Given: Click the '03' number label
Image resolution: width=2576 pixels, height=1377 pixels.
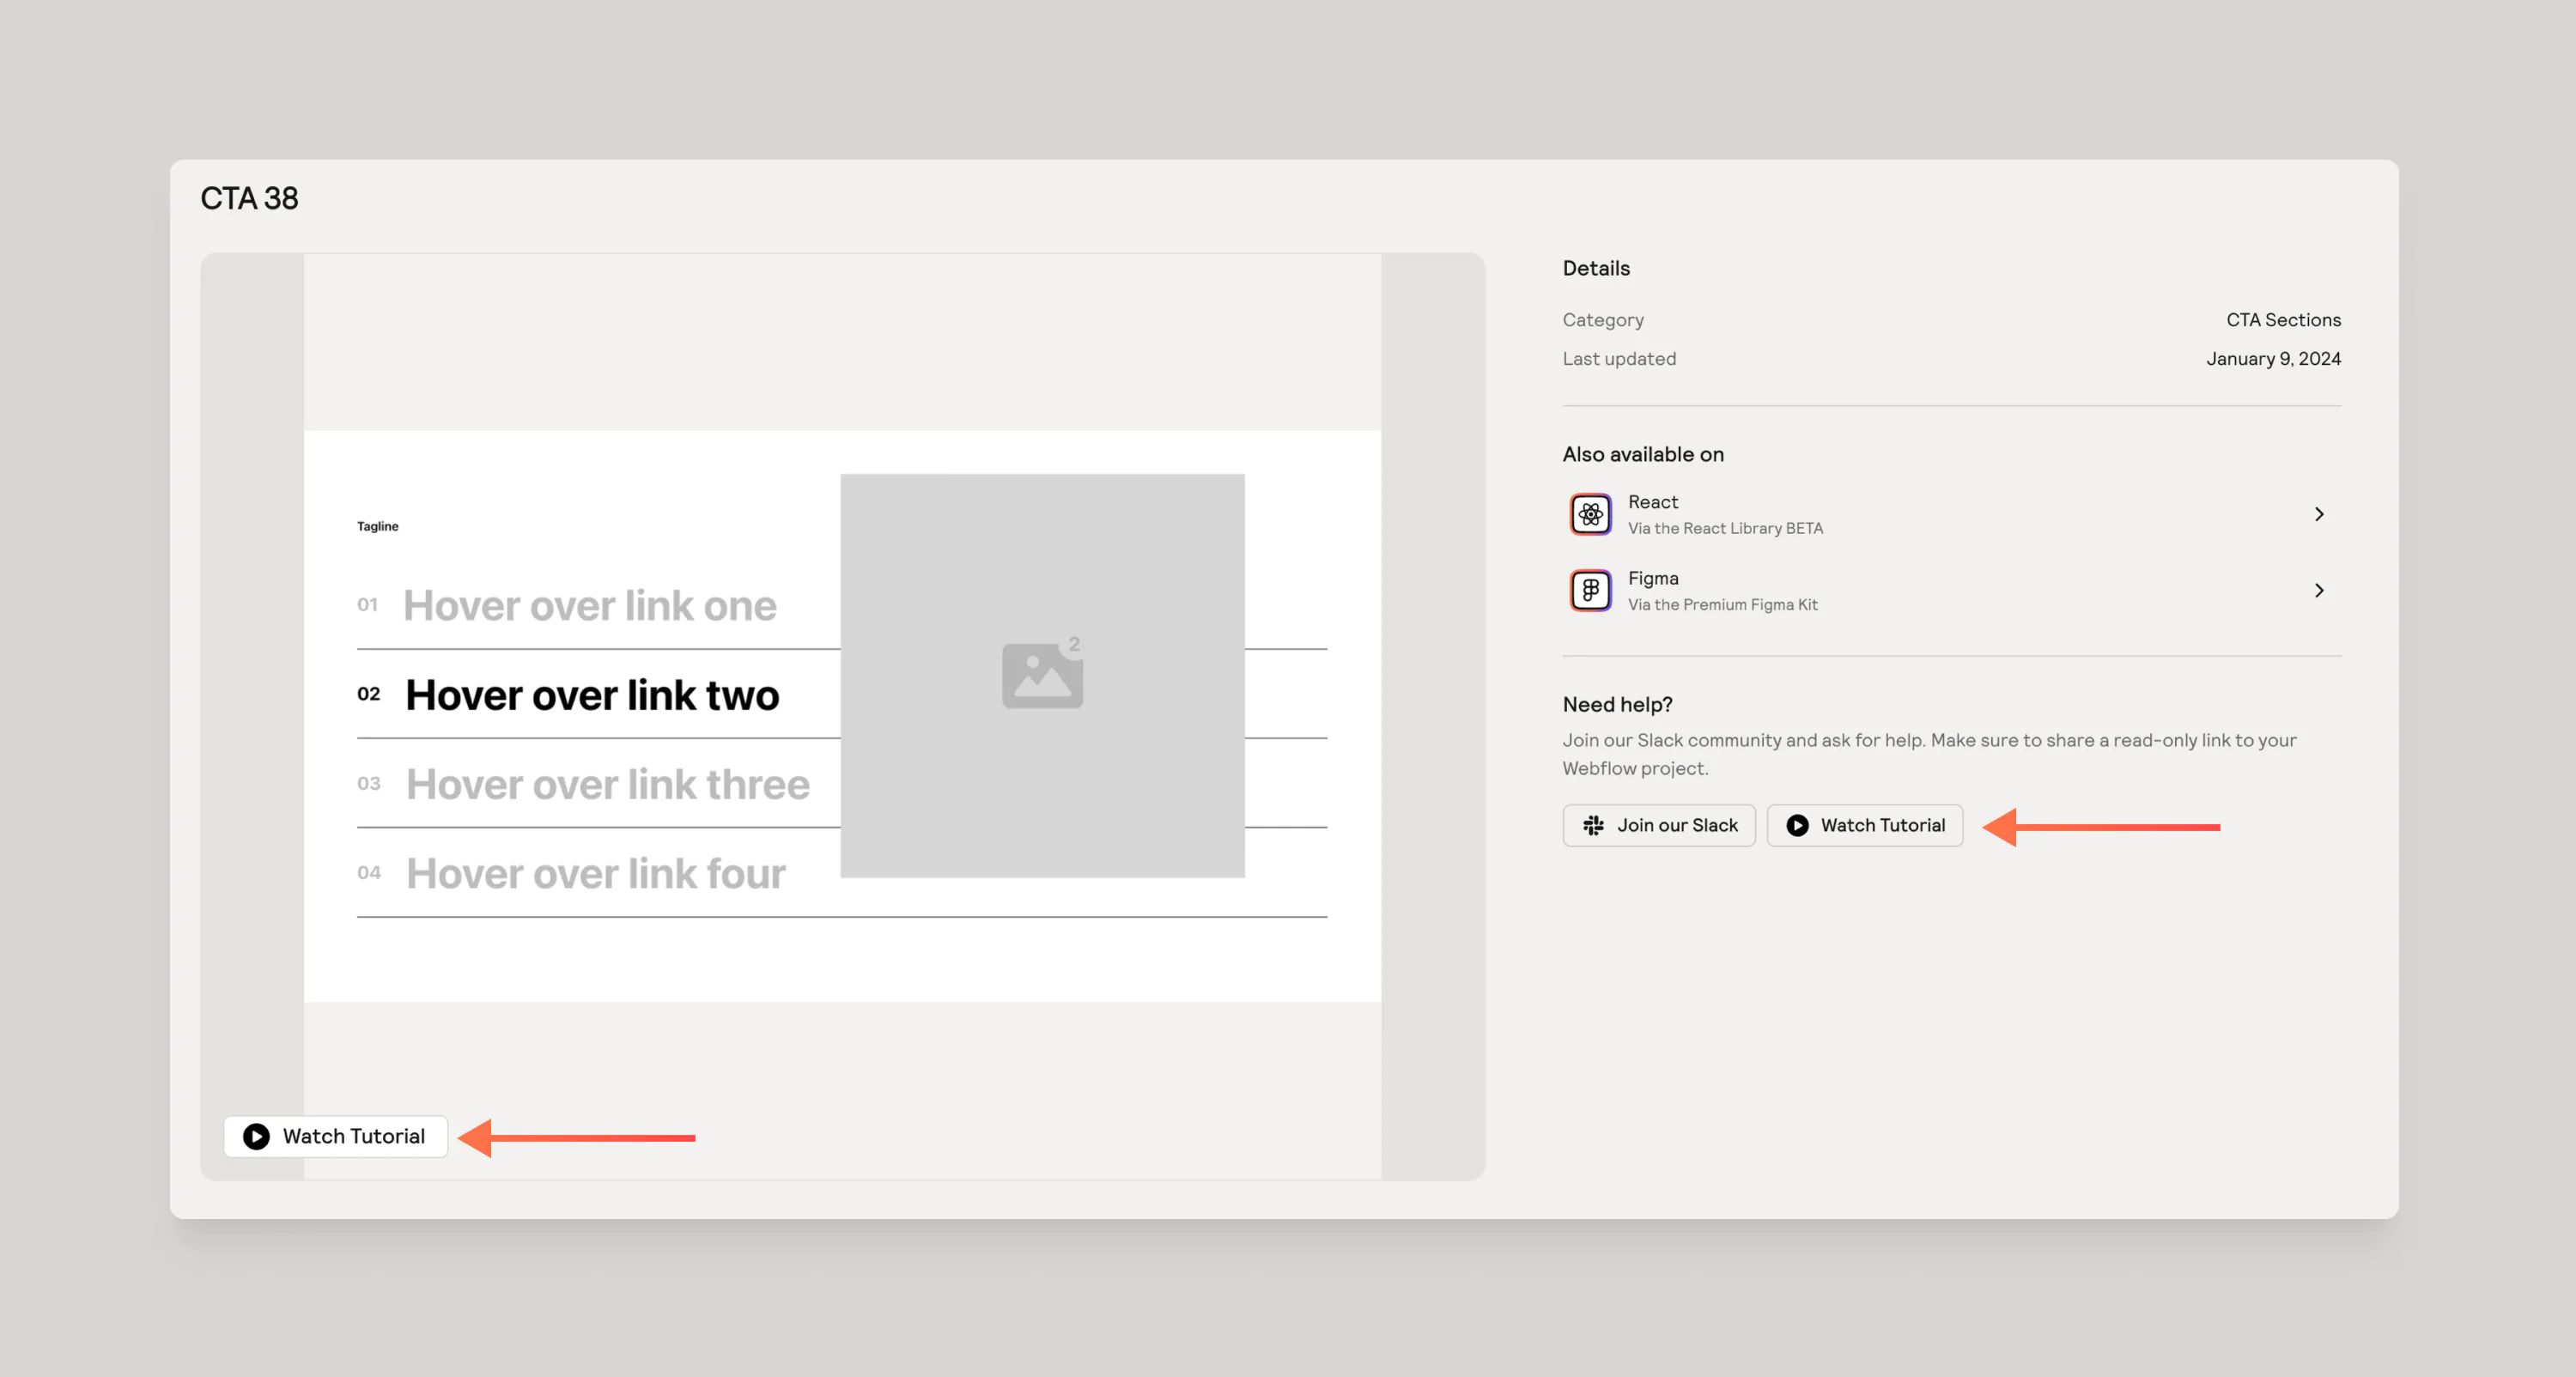Looking at the screenshot, I should pos(368,783).
